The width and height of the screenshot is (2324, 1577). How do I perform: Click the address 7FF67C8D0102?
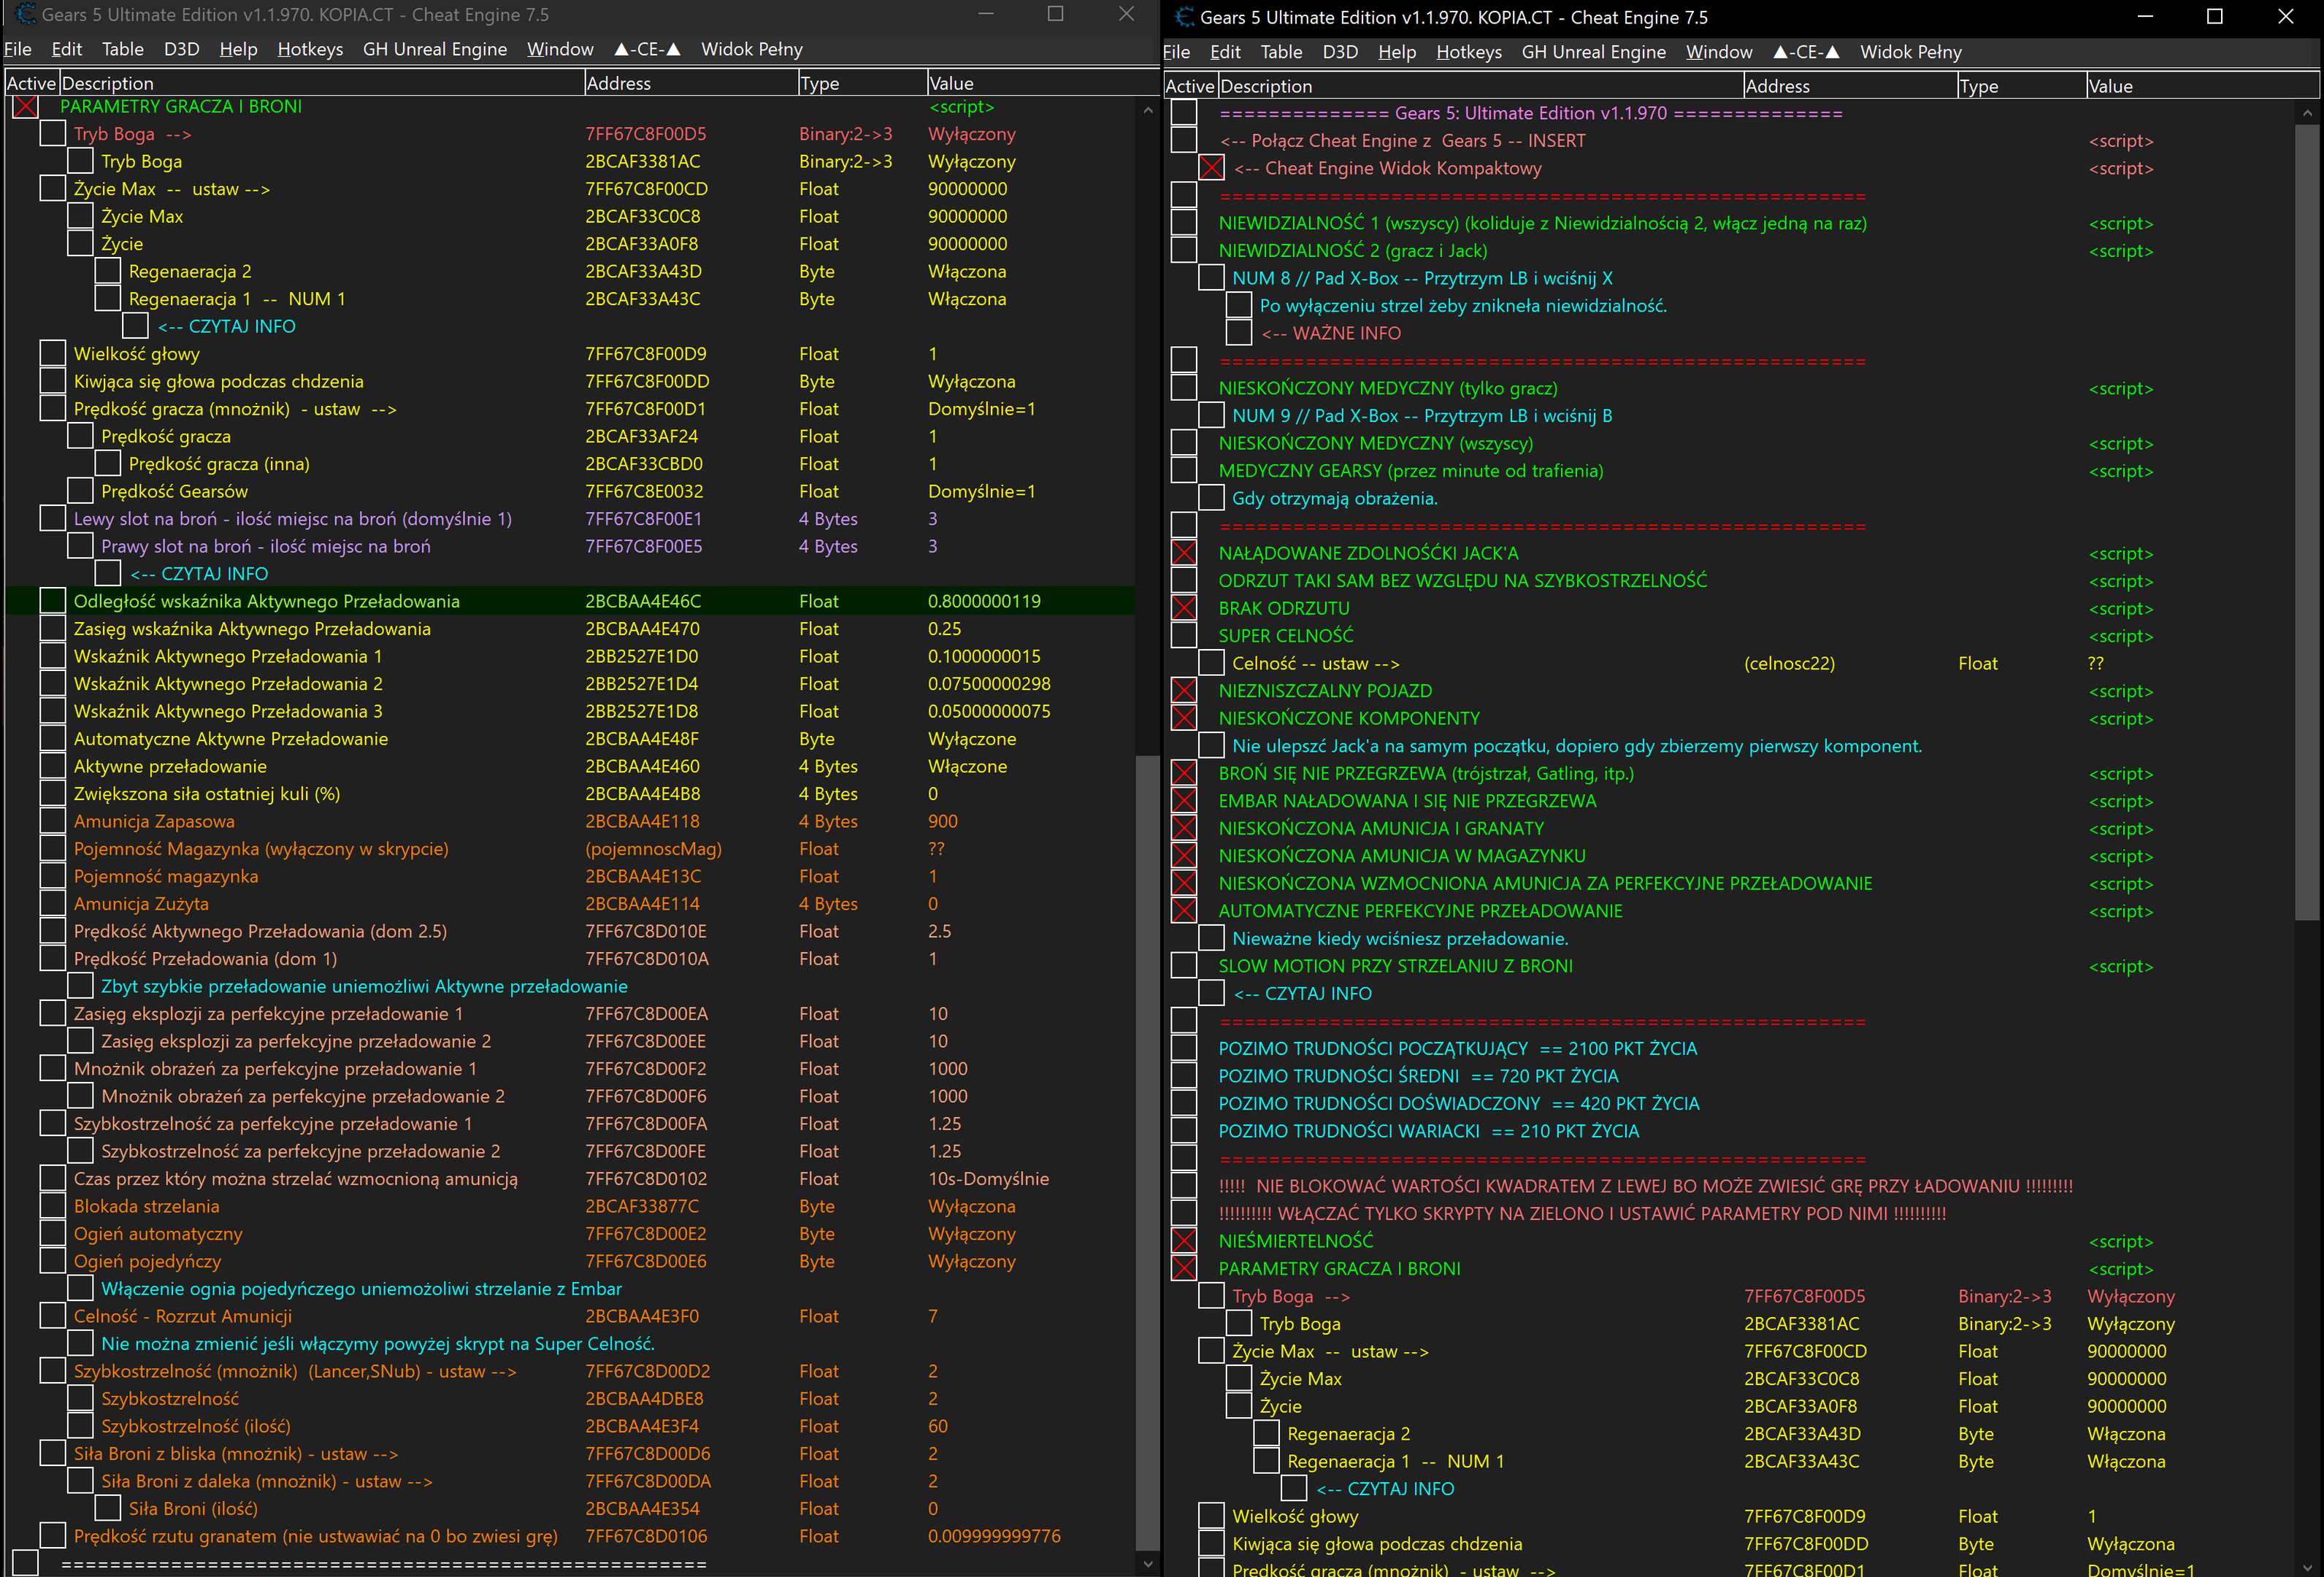coord(646,1179)
